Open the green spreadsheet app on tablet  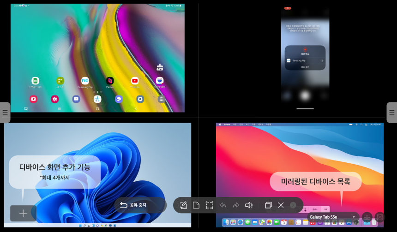pos(35,81)
